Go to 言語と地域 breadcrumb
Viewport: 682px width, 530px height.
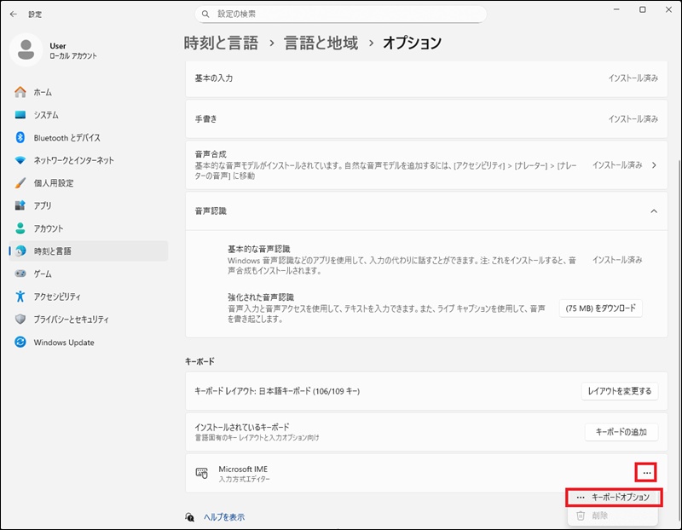(322, 43)
